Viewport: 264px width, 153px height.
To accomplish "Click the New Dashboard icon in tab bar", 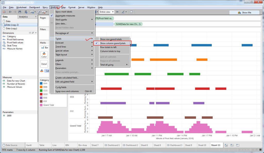I will pyautogui.click(x=232, y=145).
